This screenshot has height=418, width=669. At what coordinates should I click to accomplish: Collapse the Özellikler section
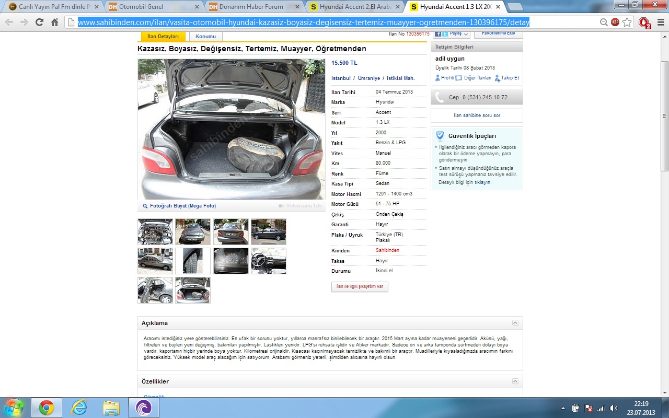(x=515, y=381)
